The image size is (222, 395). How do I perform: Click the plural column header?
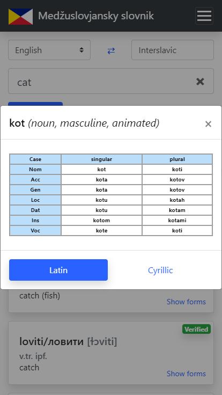(177, 159)
